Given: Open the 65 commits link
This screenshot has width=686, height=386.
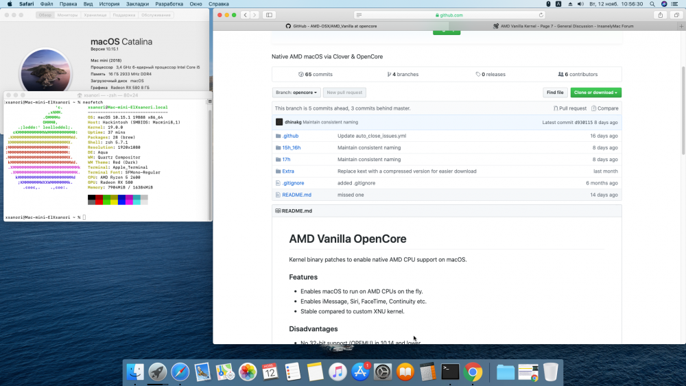Looking at the screenshot, I should pos(316,74).
